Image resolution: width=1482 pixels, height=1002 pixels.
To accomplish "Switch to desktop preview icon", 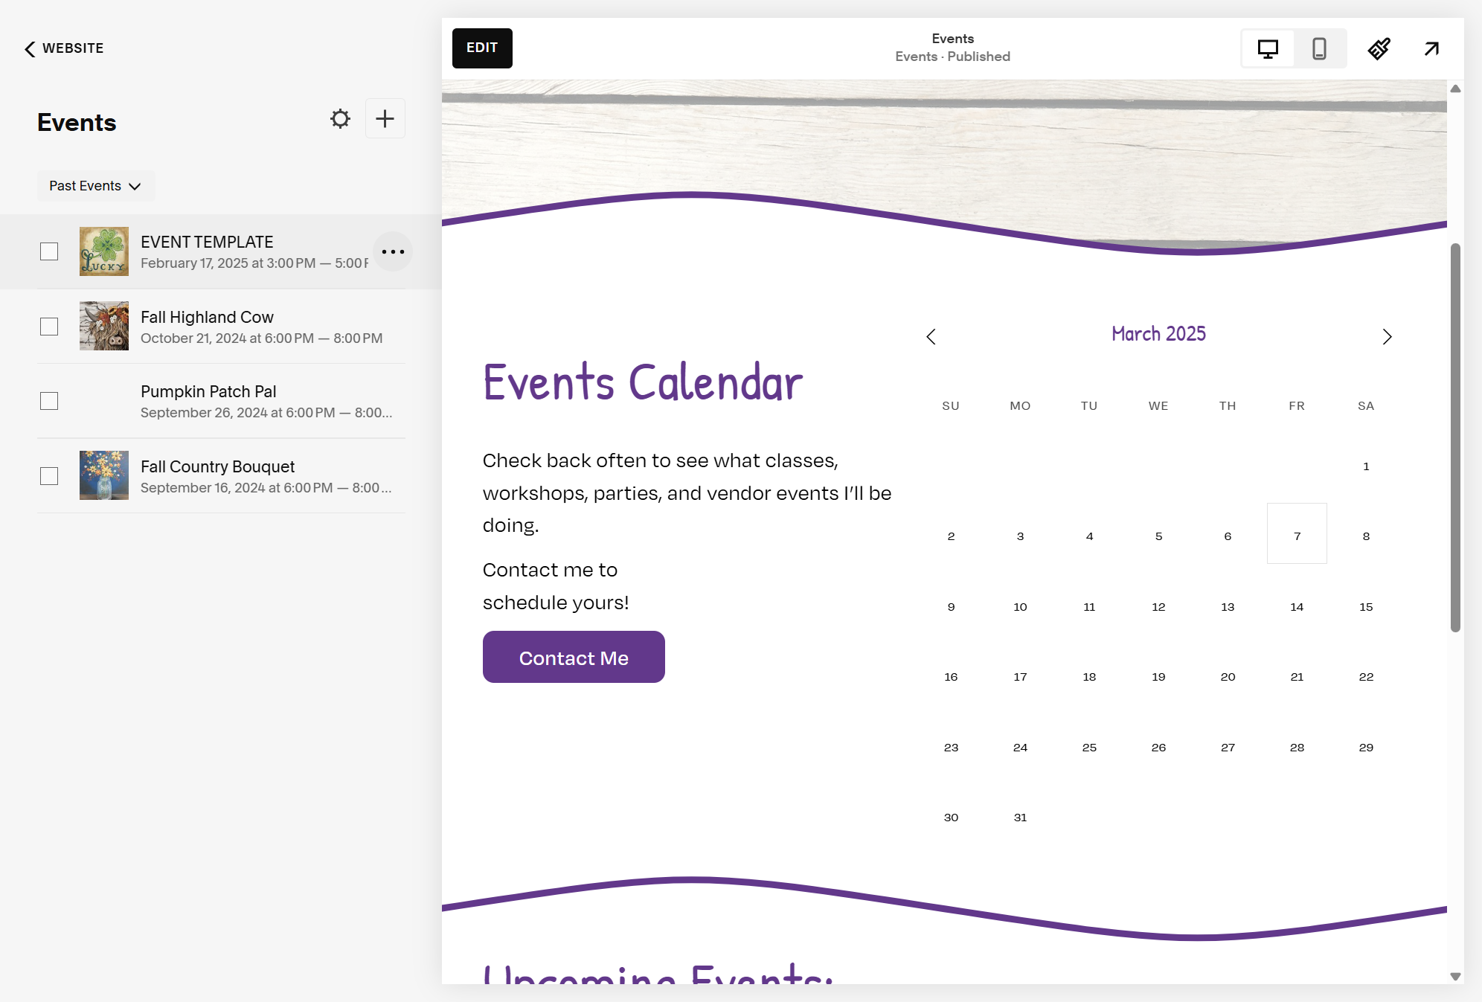I will coord(1268,49).
